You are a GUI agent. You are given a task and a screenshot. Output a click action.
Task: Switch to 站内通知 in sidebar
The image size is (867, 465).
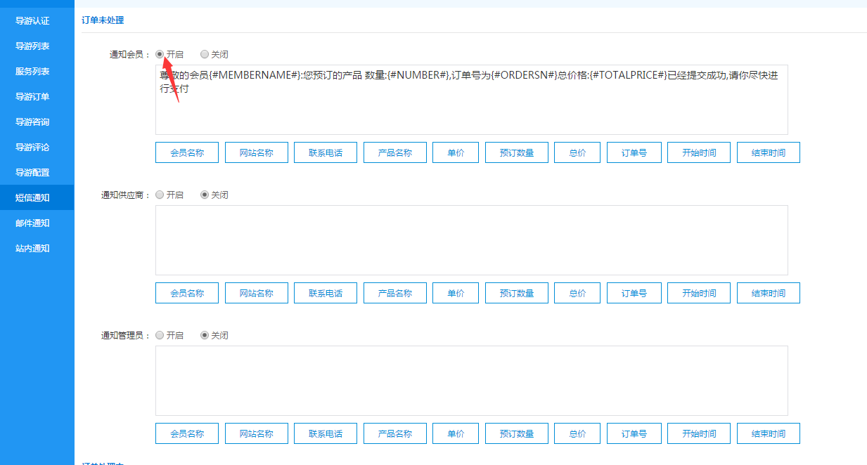point(32,249)
